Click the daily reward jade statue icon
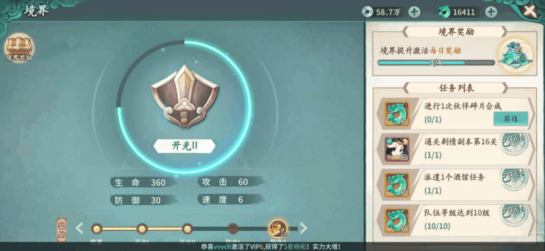 [x=515, y=55]
